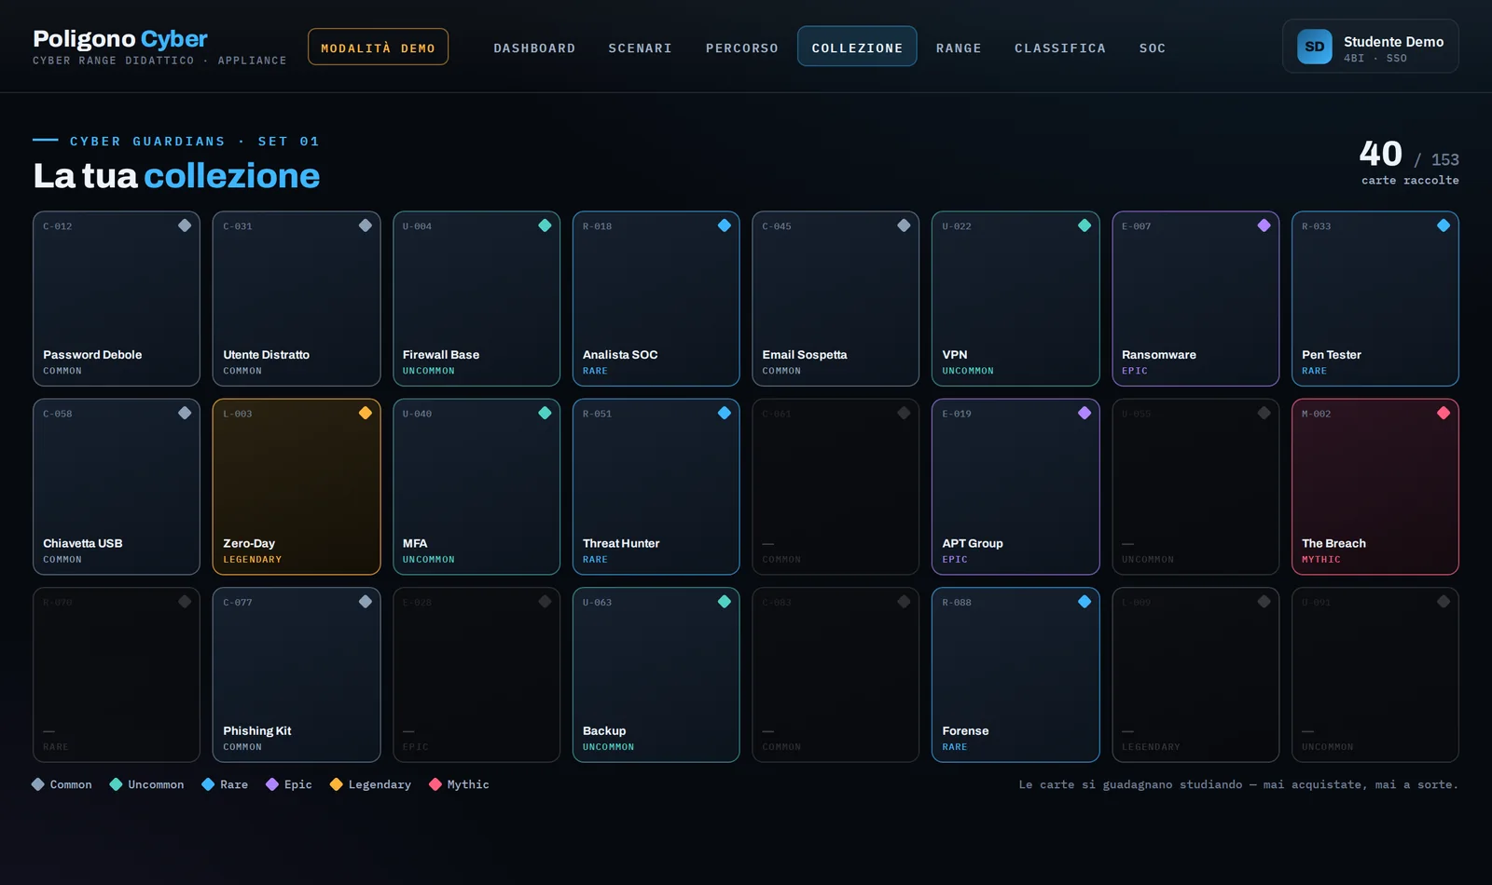Select the Analista SOC card

tap(656, 299)
